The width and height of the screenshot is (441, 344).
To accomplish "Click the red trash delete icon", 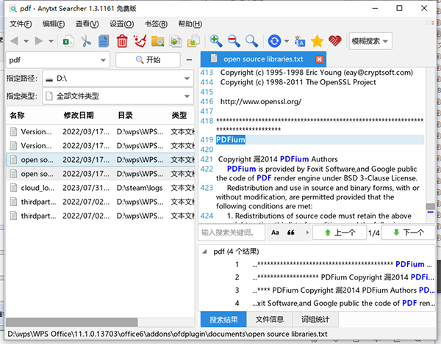I will 122,41.
